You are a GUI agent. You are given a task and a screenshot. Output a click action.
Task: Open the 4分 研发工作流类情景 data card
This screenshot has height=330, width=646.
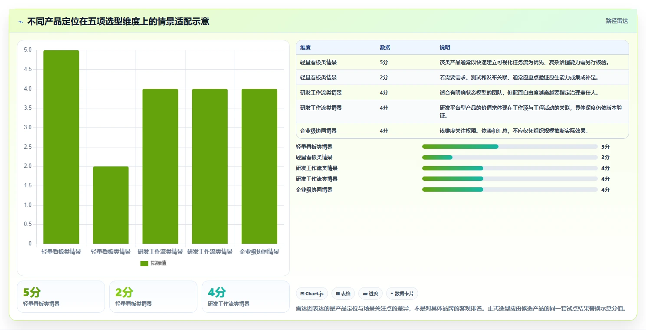[x=246, y=297]
